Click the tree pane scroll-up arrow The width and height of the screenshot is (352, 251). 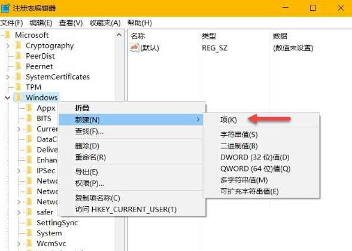click(x=119, y=35)
